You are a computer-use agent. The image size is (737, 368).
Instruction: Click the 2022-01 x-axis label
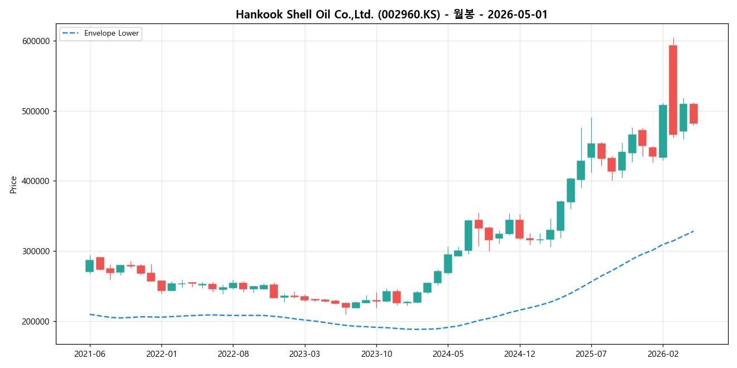(x=161, y=354)
